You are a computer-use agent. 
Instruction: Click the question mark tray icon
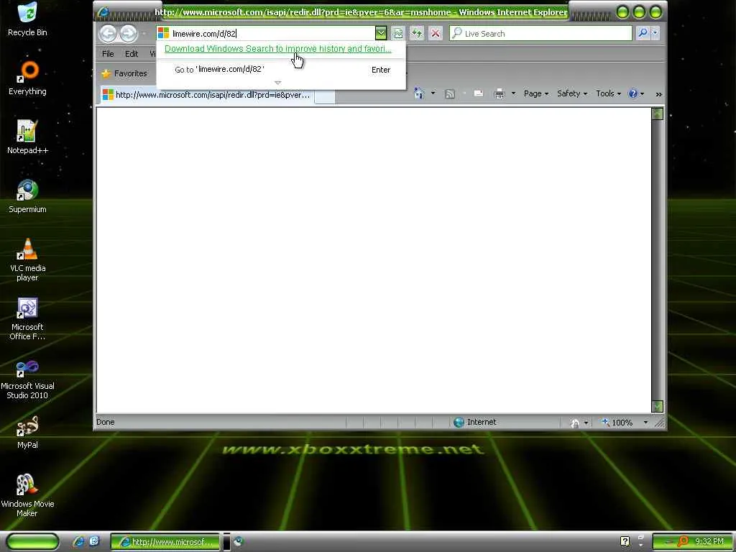[625, 542]
